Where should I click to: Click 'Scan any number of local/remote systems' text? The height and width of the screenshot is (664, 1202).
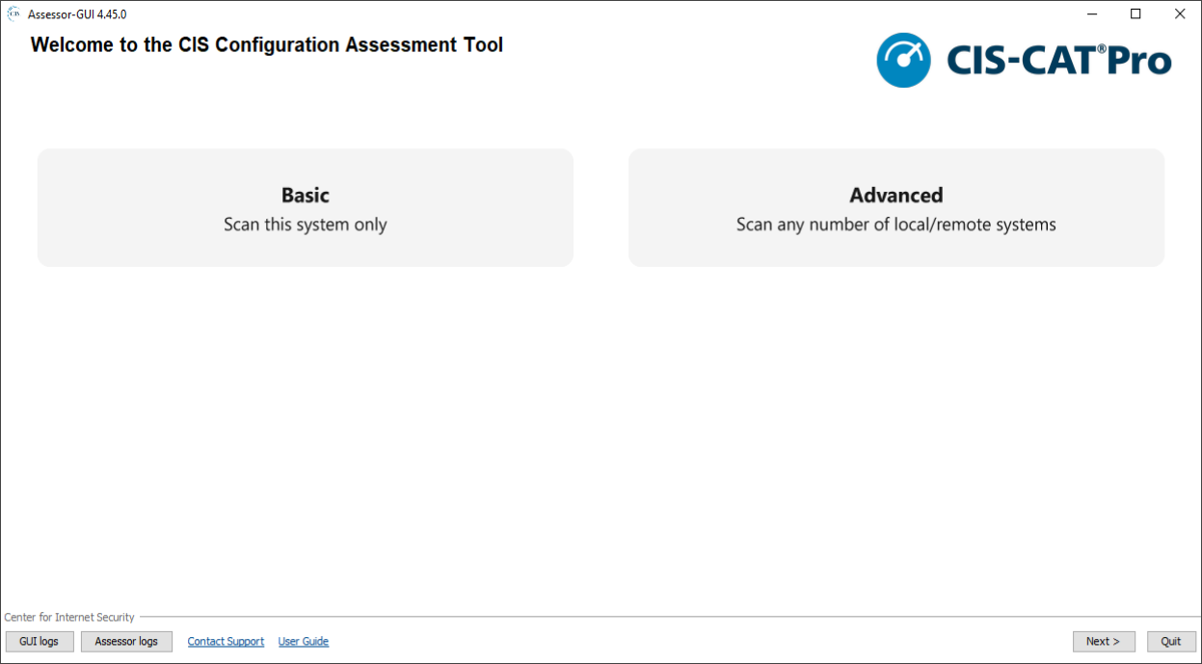pos(895,225)
